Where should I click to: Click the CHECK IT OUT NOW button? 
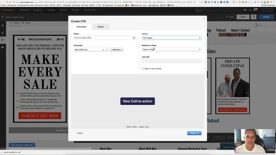coord(40,116)
